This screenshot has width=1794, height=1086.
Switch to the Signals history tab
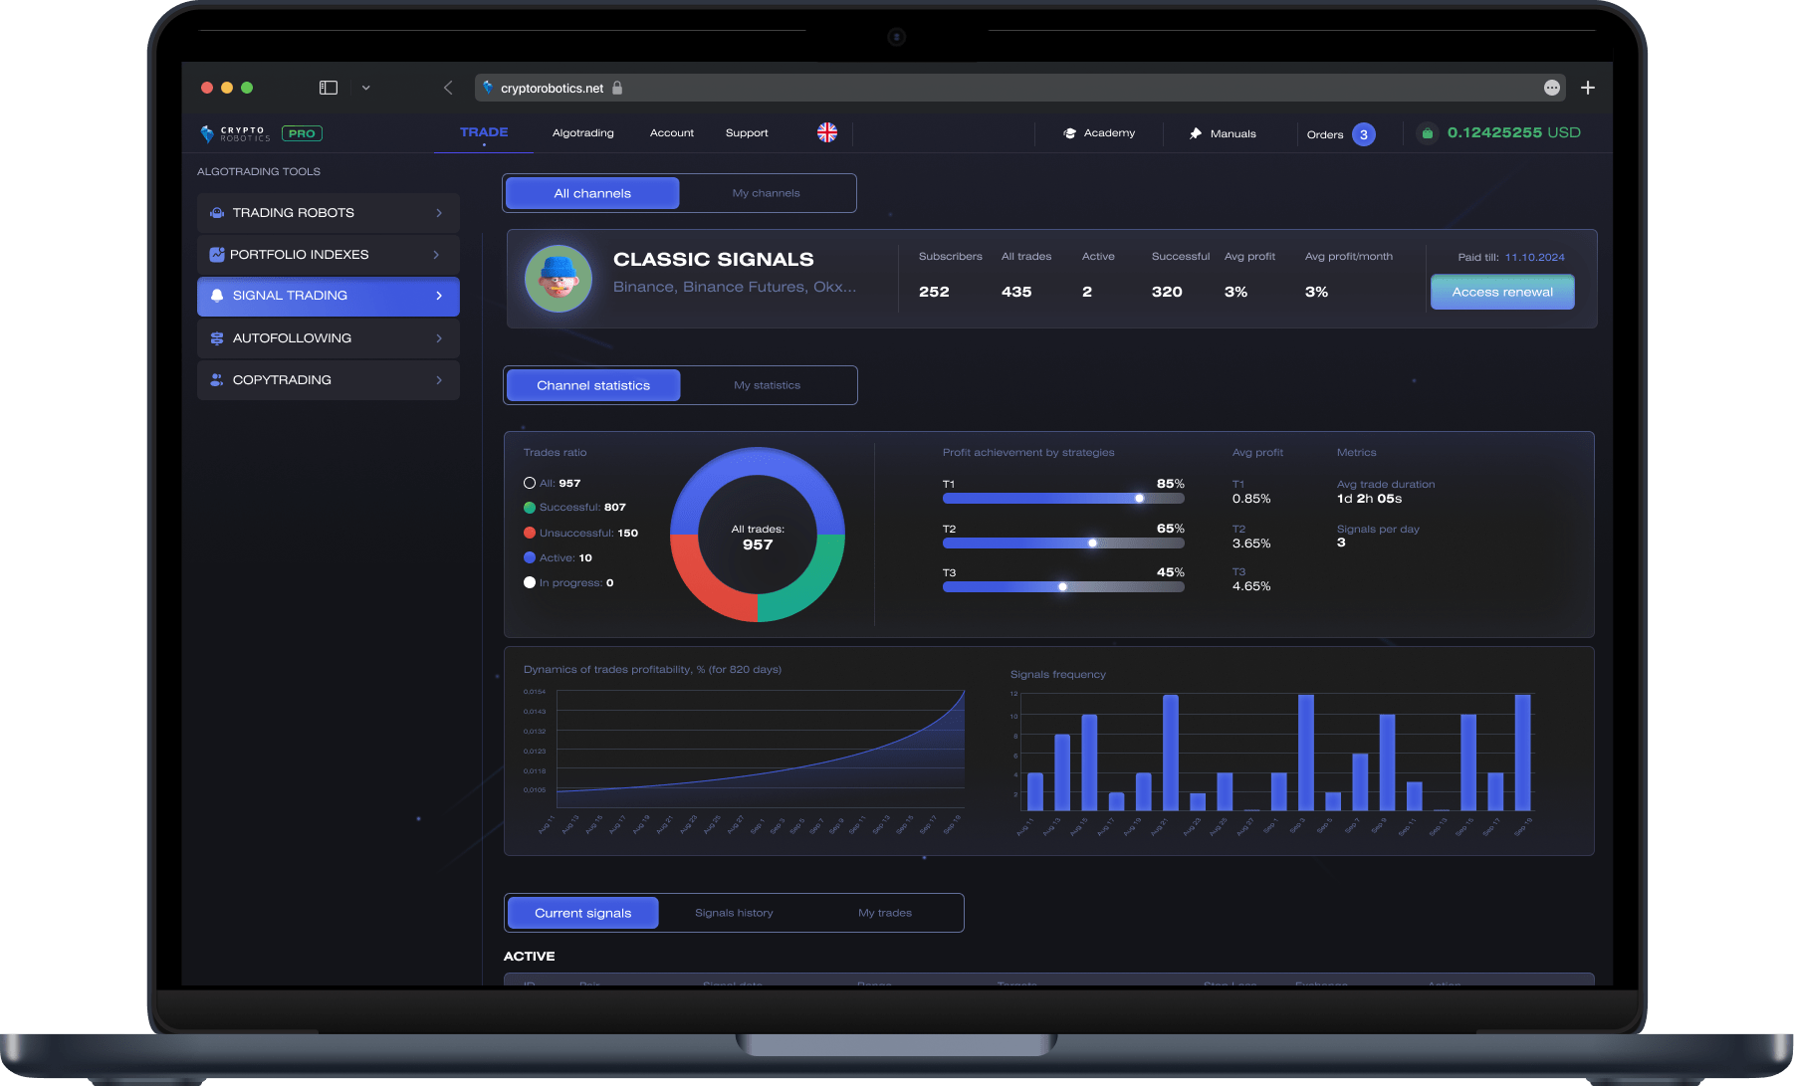[734, 913]
